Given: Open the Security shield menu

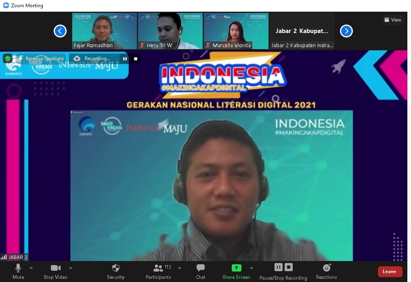Looking at the screenshot, I should tap(115, 271).
